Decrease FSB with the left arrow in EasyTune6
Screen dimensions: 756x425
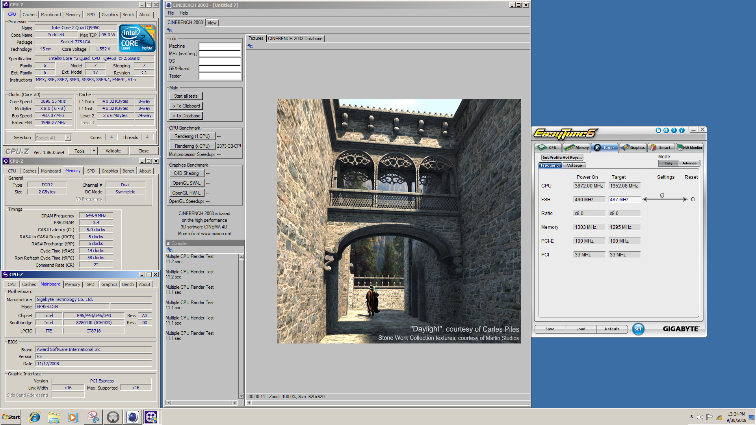[645, 199]
